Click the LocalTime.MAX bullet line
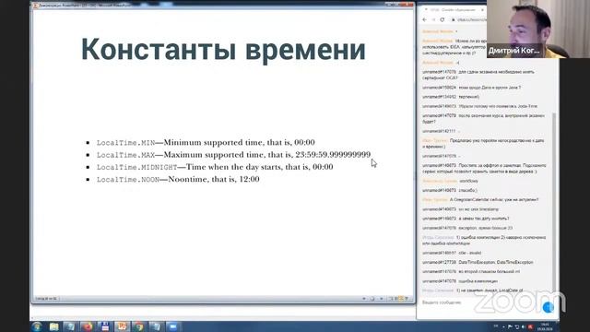 (233, 155)
